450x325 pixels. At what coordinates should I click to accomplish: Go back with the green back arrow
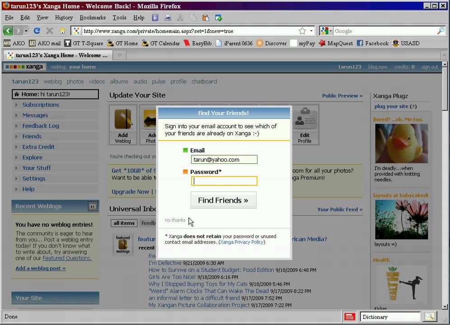(x=8, y=31)
